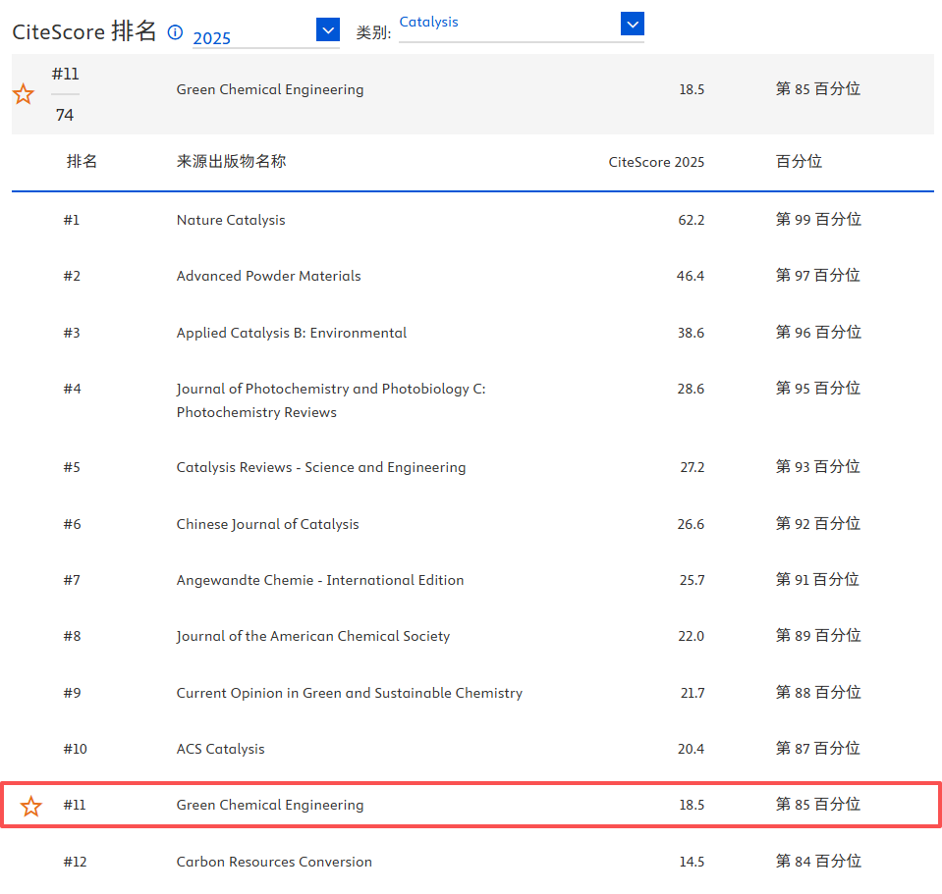Open Catalysis Reviews - Science and Engineering
Image resolution: width=942 pixels, height=894 pixels.
point(321,467)
